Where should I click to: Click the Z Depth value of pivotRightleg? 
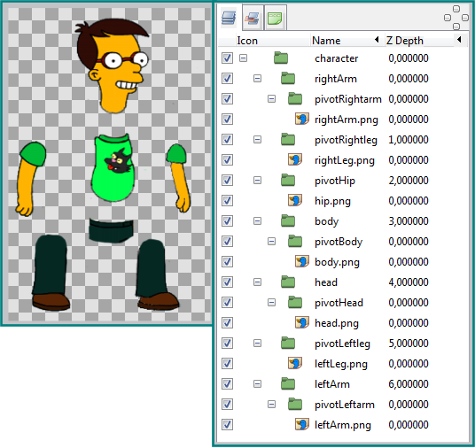pyautogui.click(x=409, y=140)
